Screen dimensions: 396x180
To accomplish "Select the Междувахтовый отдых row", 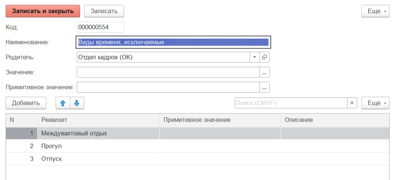I will (74, 133).
